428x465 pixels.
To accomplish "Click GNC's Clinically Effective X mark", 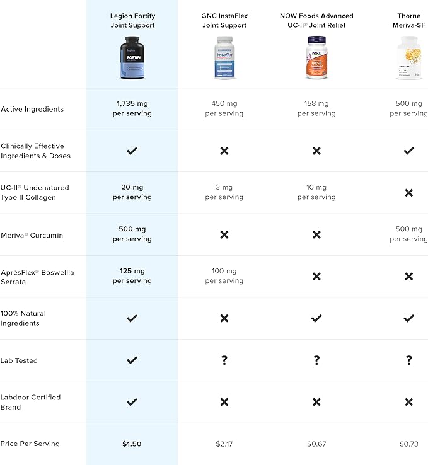I will [224, 151].
